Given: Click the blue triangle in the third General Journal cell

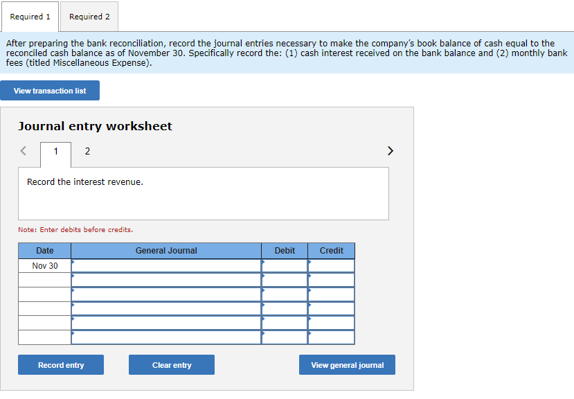Looking at the screenshot, I should 74,290.
